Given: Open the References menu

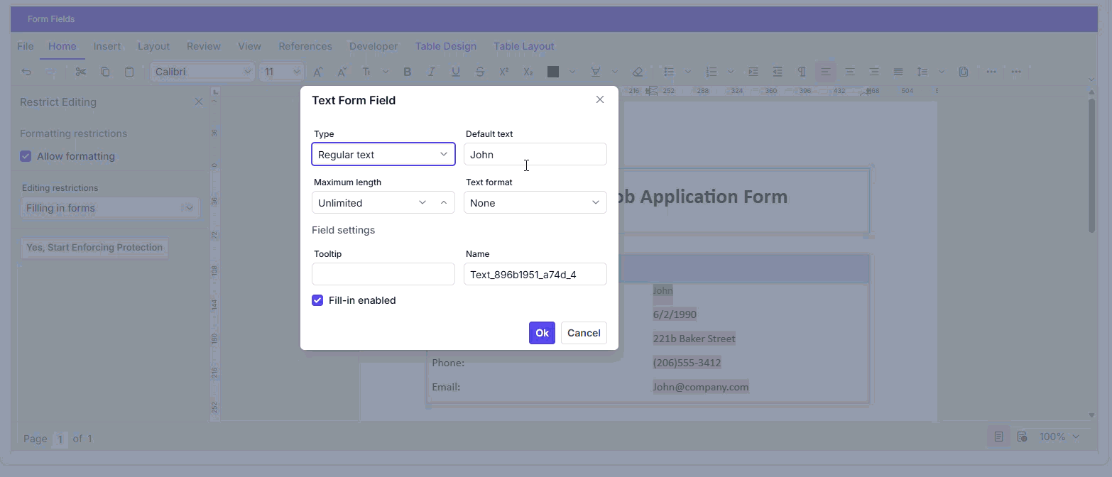Looking at the screenshot, I should [305, 45].
